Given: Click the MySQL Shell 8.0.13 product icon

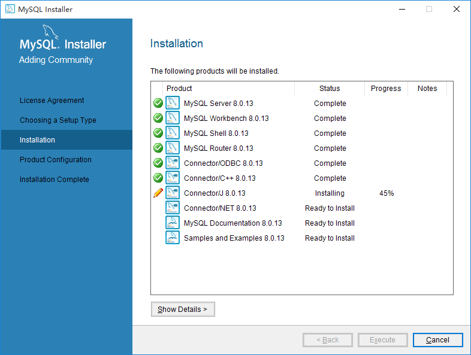Looking at the screenshot, I should 173,133.
